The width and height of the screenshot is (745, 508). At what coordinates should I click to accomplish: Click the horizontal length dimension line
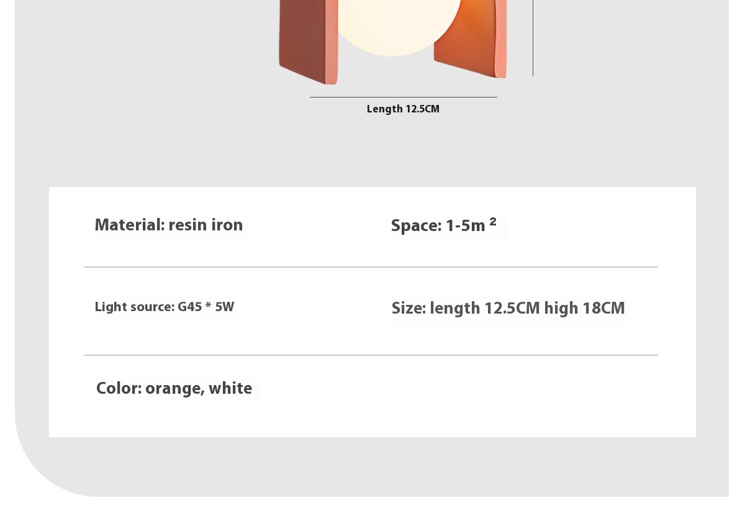[404, 97]
